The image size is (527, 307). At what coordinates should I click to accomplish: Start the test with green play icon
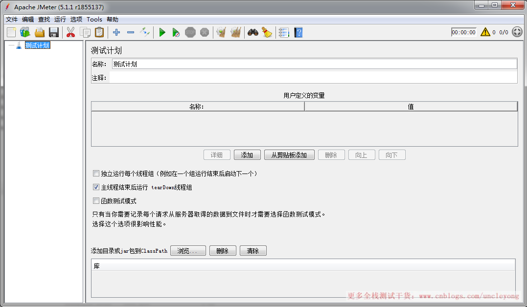(x=162, y=32)
